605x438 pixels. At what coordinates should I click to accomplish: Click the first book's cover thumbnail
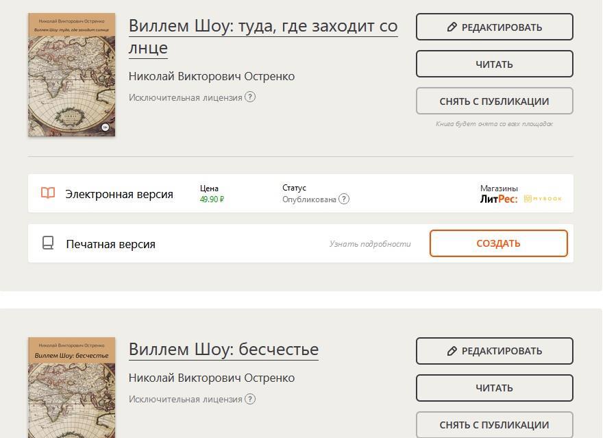point(71,75)
